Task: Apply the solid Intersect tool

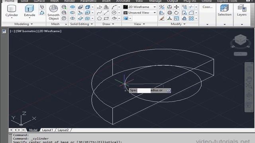Action: click(73, 18)
